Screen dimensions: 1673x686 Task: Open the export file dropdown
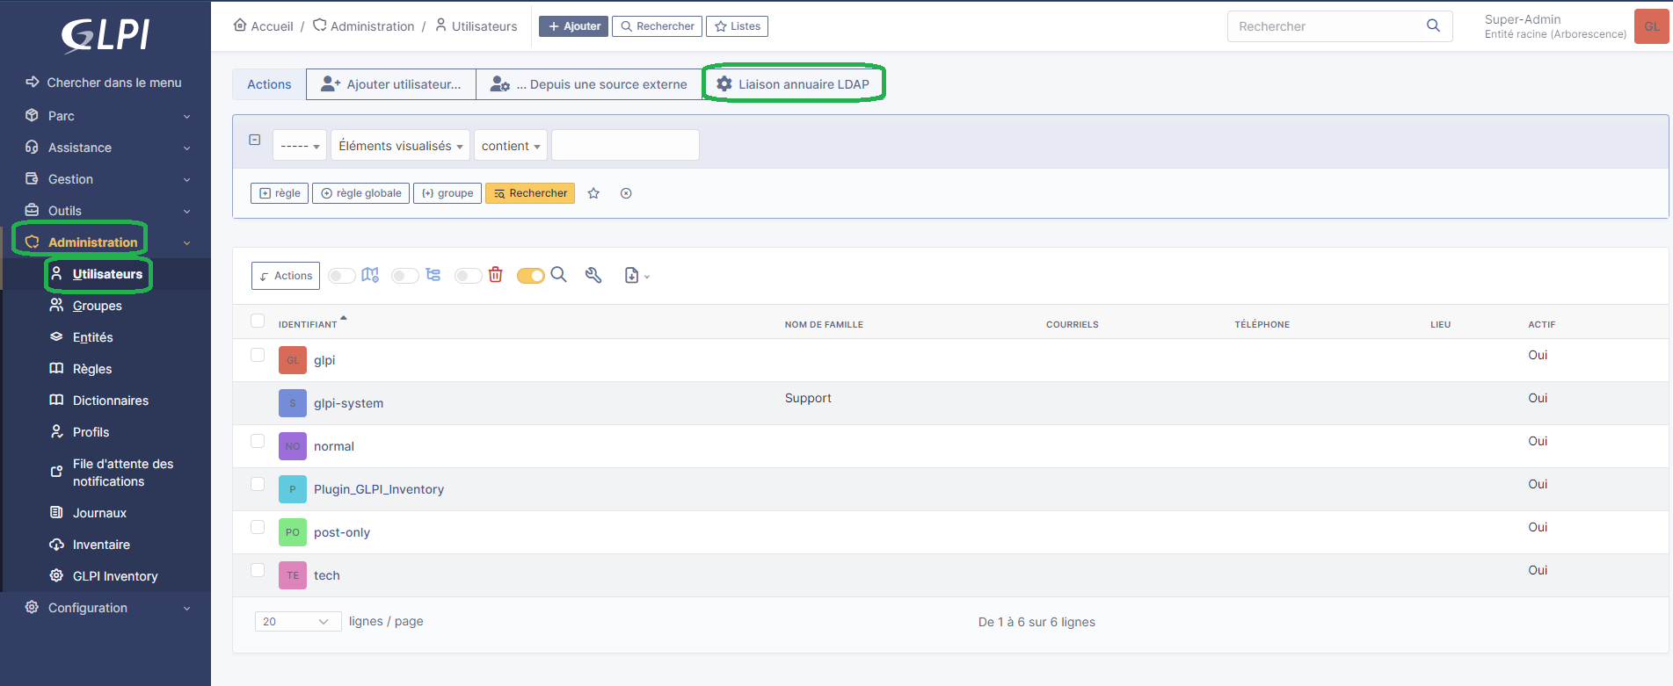coord(636,276)
